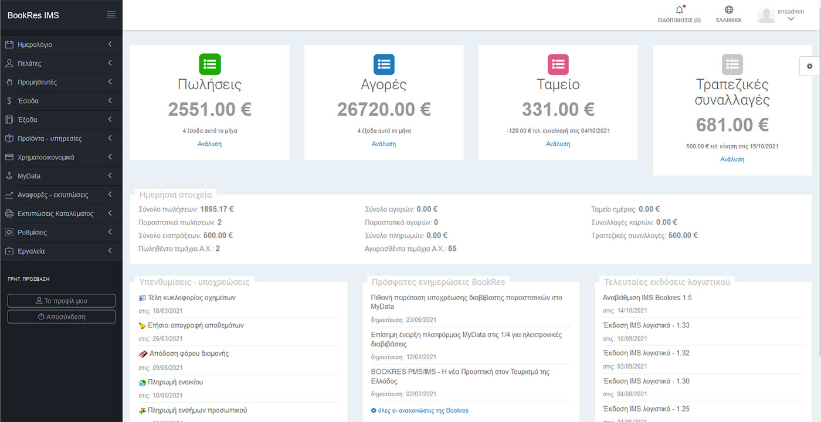Image resolution: width=821 pixels, height=422 pixels.
Task: Open Εκτυπώσεις Καταλύματος menu item
Action: pyautogui.click(x=61, y=213)
